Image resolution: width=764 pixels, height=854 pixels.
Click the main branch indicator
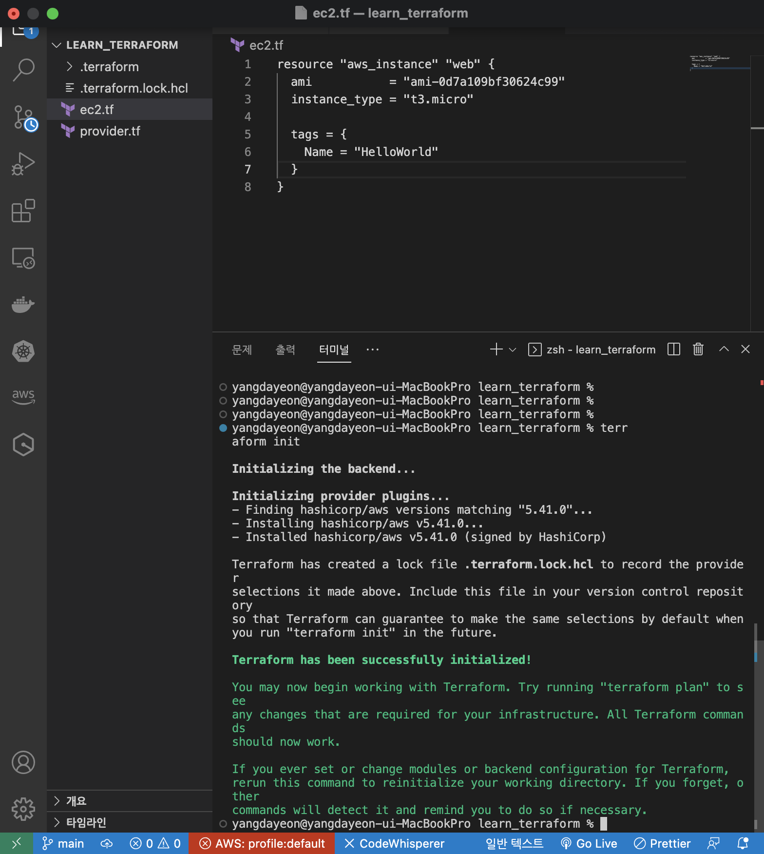point(63,843)
